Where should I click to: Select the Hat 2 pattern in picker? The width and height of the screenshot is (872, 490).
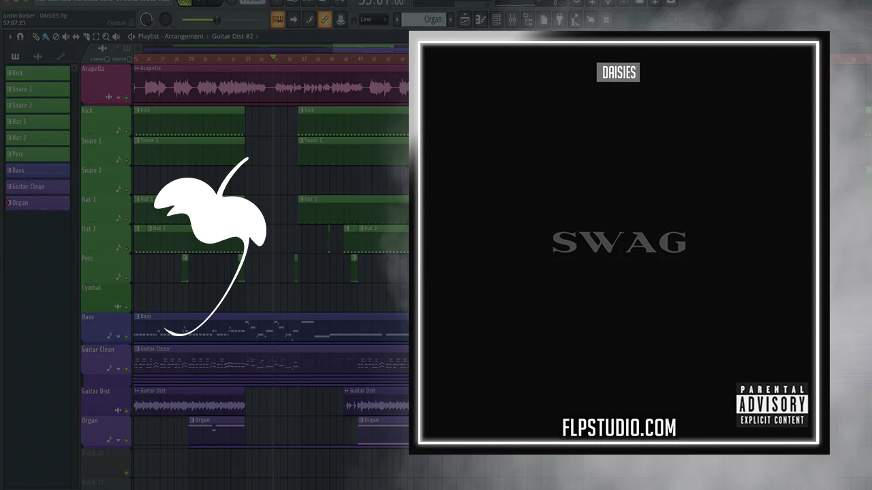pyautogui.click(x=38, y=138)
